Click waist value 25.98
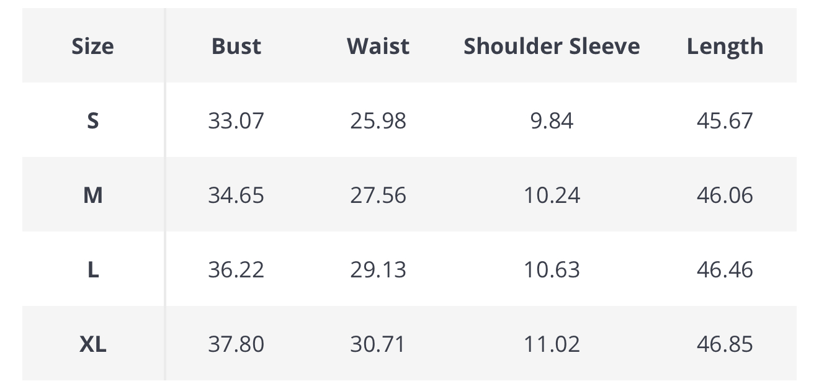The image size is (819, 381). pos(378,120)
